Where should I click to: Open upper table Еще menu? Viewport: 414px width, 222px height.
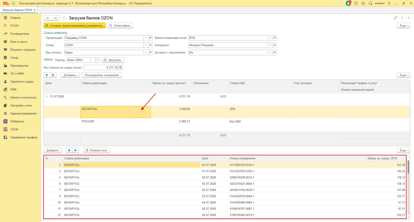(x=404, y=75)
